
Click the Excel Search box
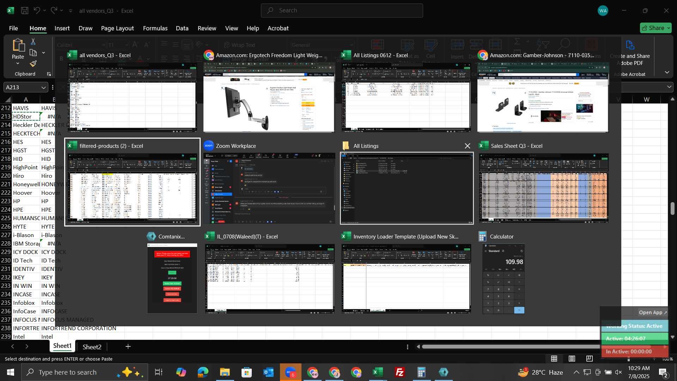342,11
